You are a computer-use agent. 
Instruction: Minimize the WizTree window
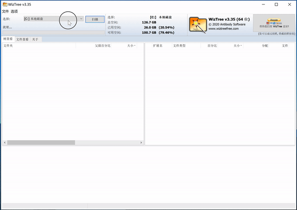click(263, 4)
